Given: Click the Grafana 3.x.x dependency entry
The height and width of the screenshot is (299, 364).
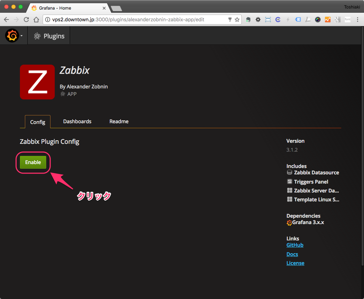Looking at the screenshot, I should [305, 222].
